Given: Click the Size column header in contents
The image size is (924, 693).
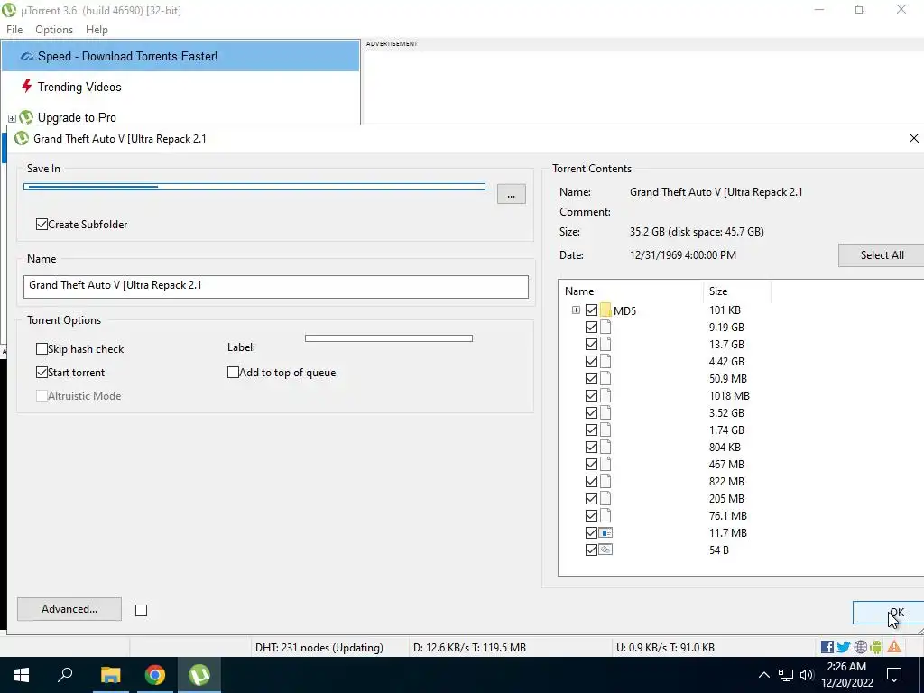Looking at the screenshot, I should [x=737, y=291].
